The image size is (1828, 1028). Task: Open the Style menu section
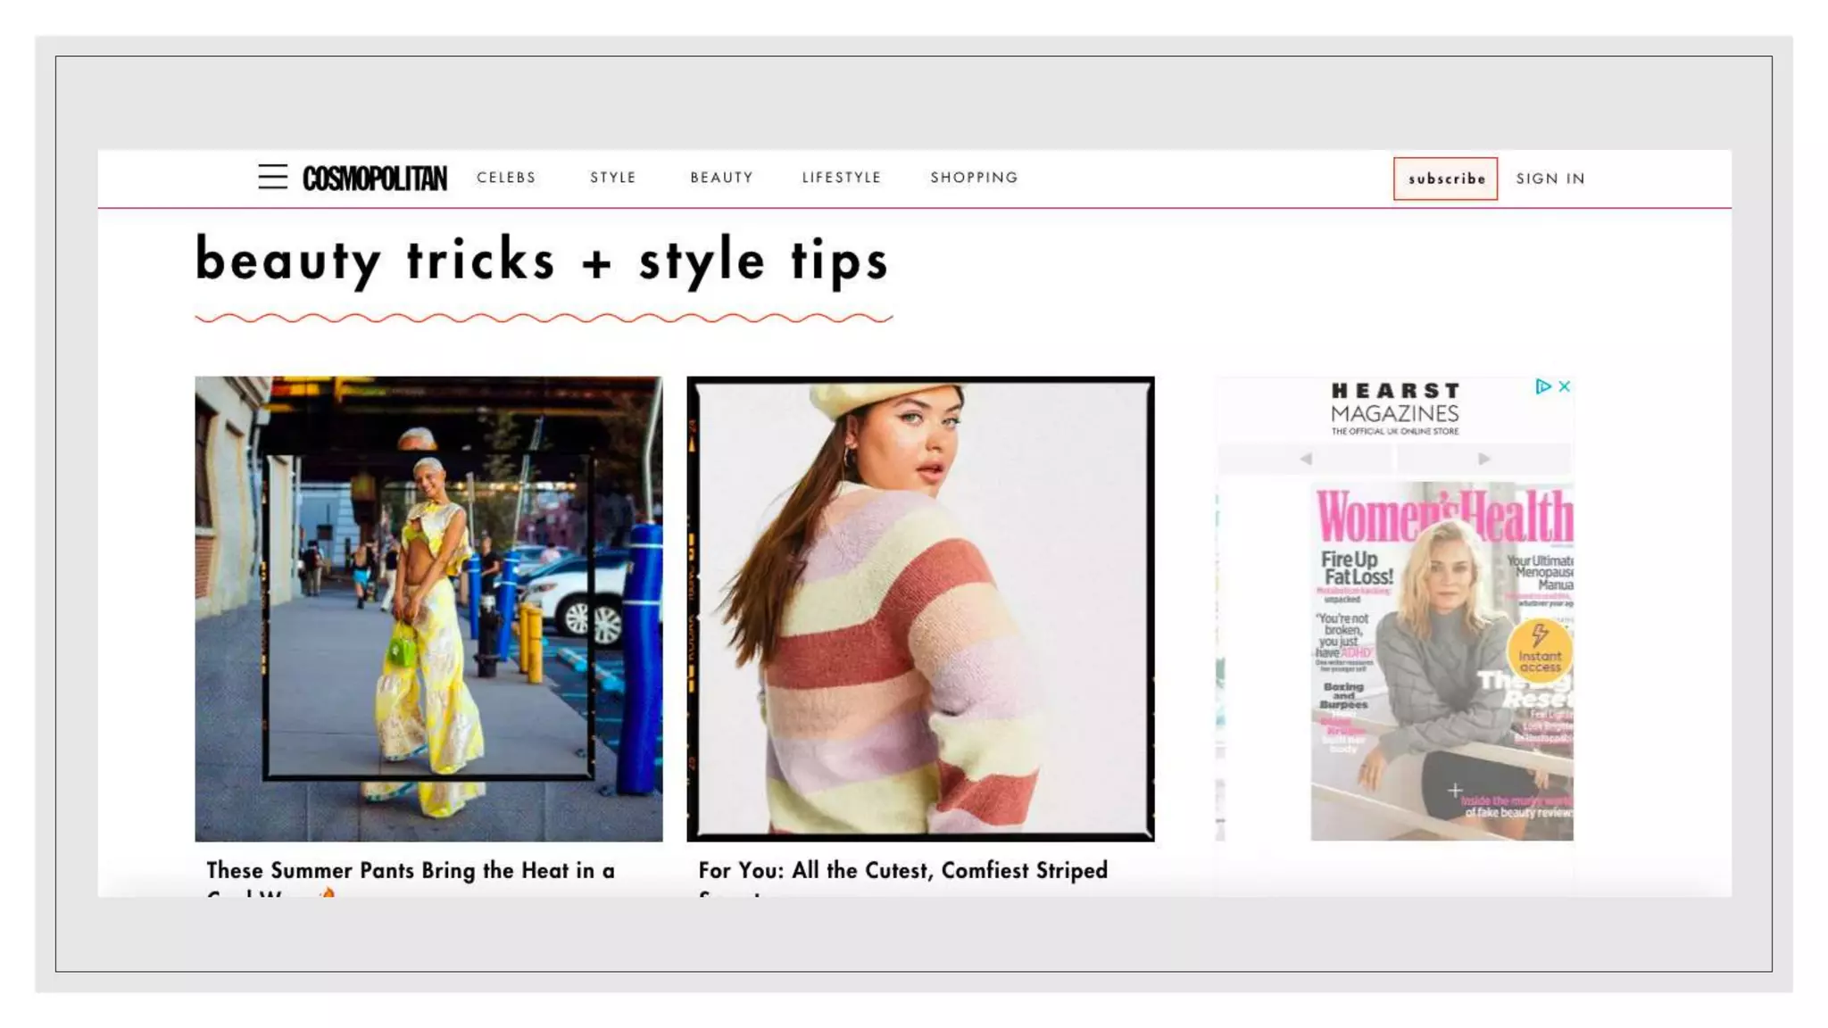click(x=613, y=178)
